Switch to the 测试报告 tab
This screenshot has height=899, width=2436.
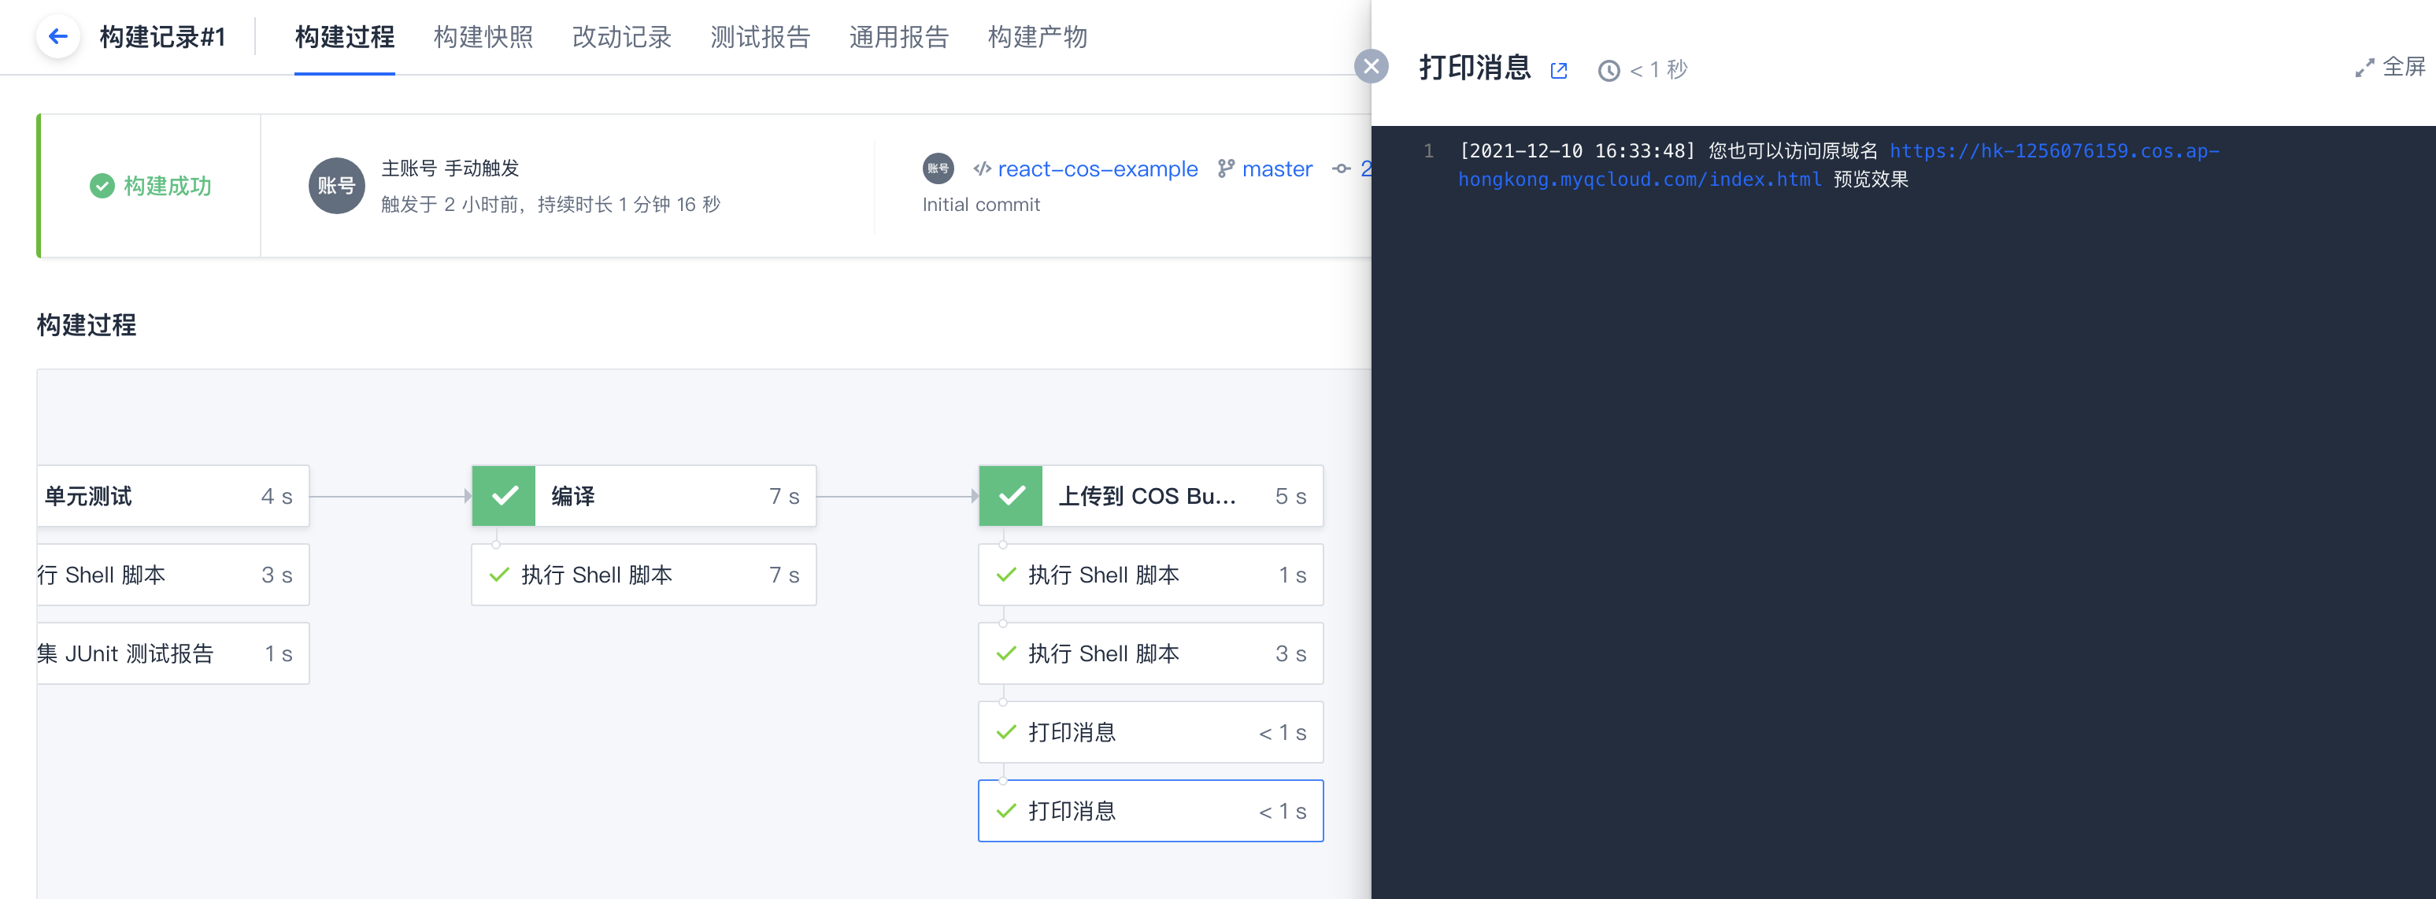click(761, 37)
